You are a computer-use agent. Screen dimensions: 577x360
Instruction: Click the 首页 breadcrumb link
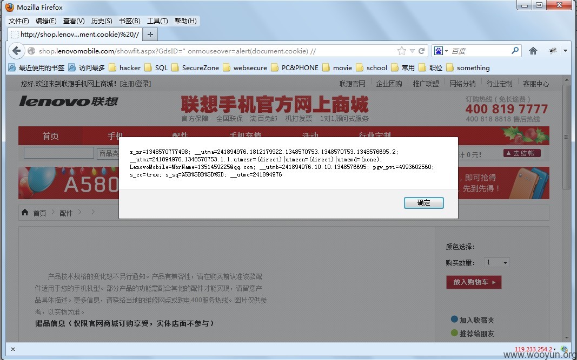pos(39,213)
